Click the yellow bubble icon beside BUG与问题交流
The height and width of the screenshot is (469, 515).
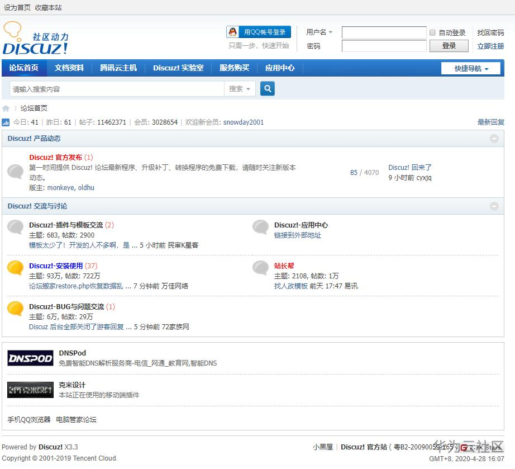16,308
